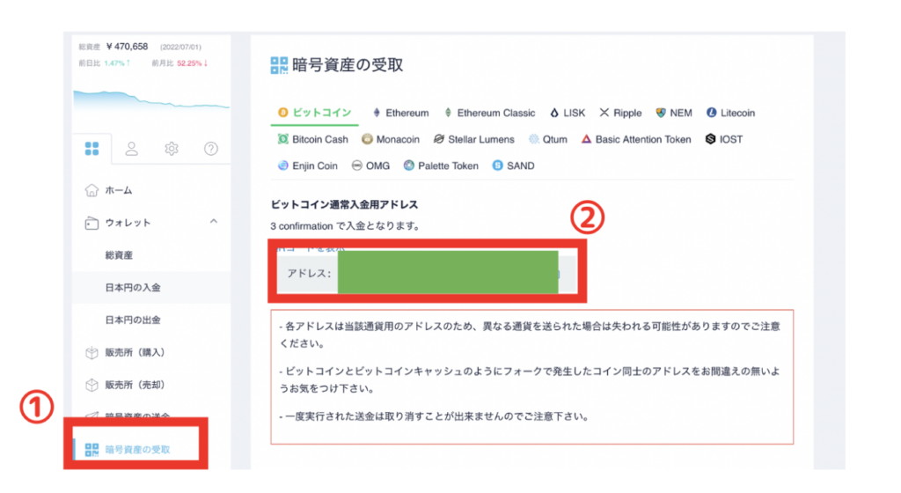Open the dashboard grid icon tab
Screen dimensions: 901x493
pyautogui.click(x=92, y=149)
